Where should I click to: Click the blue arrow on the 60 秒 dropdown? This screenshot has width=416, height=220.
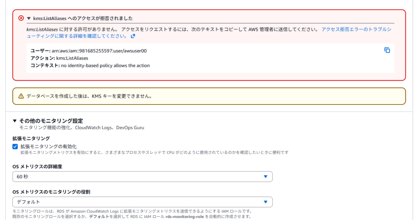(265, 177)
